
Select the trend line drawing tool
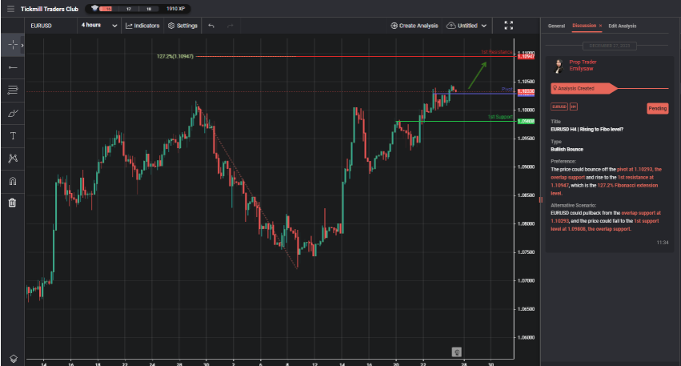(13, 67)
